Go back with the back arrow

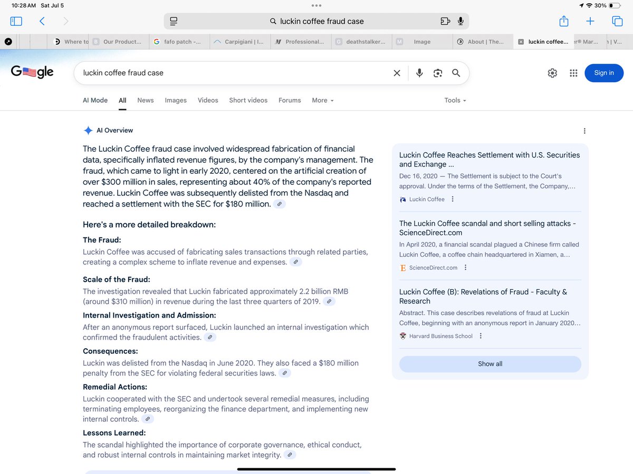click(x=42, y=21)
